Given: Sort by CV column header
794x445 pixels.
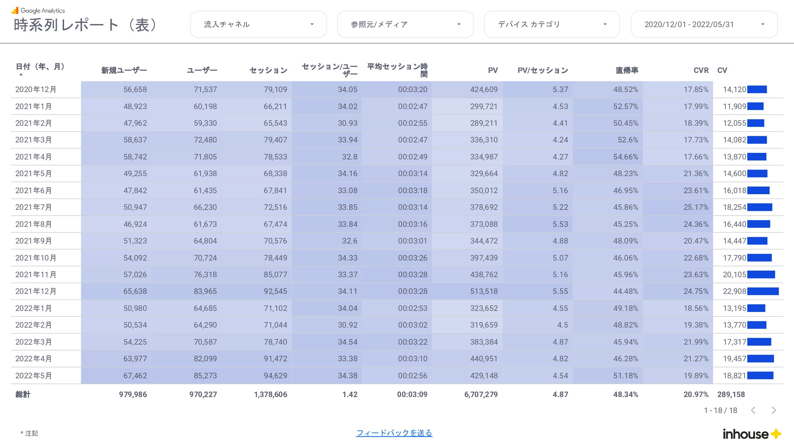Looking at the screenshot, I should 722,70.
